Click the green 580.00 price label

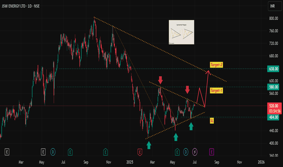273,87
